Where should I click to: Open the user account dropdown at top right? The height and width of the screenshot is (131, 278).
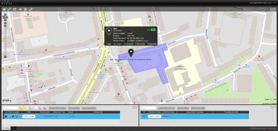[275, 3]
